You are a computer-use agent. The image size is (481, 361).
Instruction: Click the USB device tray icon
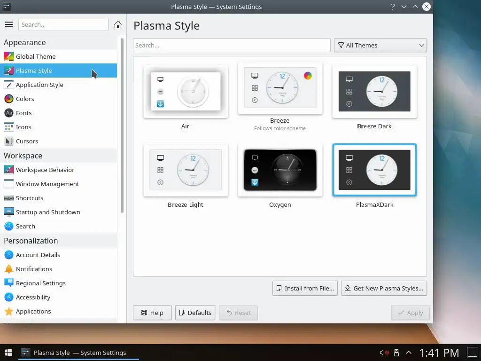tap(396, 353)
